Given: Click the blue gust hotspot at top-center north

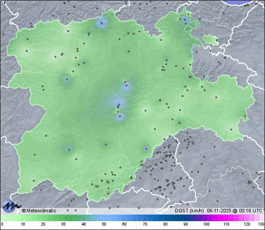Looking at the screenshot, I should pyautogui.click(x=102, y=23).
